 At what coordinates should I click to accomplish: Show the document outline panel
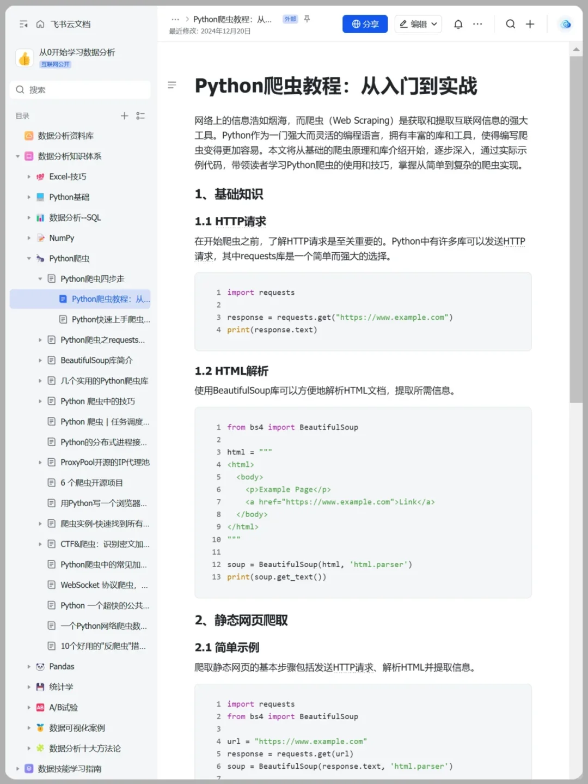pos(172,85)
